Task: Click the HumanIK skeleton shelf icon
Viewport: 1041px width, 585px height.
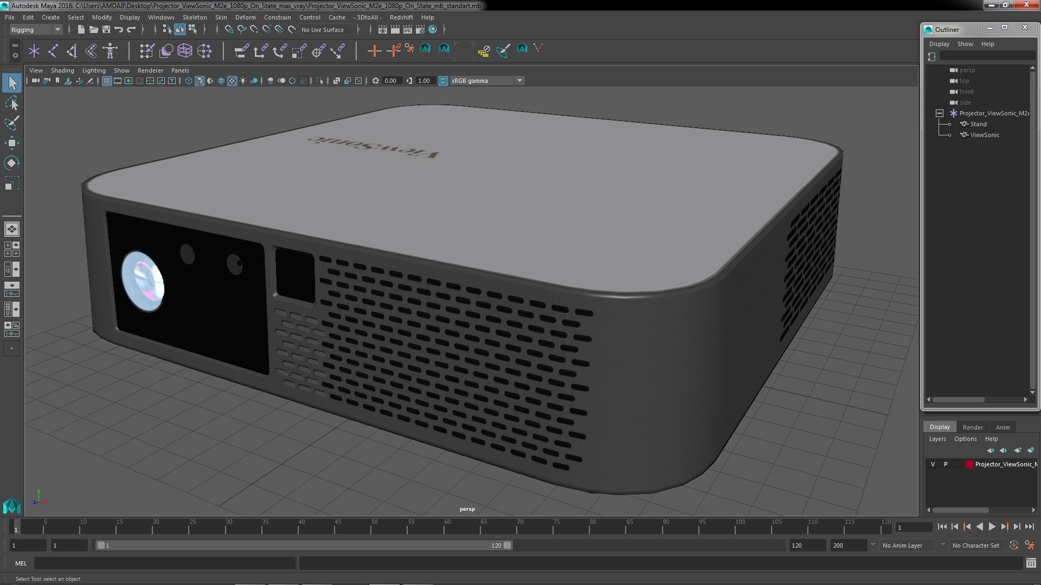Action: tap(110, 51)
